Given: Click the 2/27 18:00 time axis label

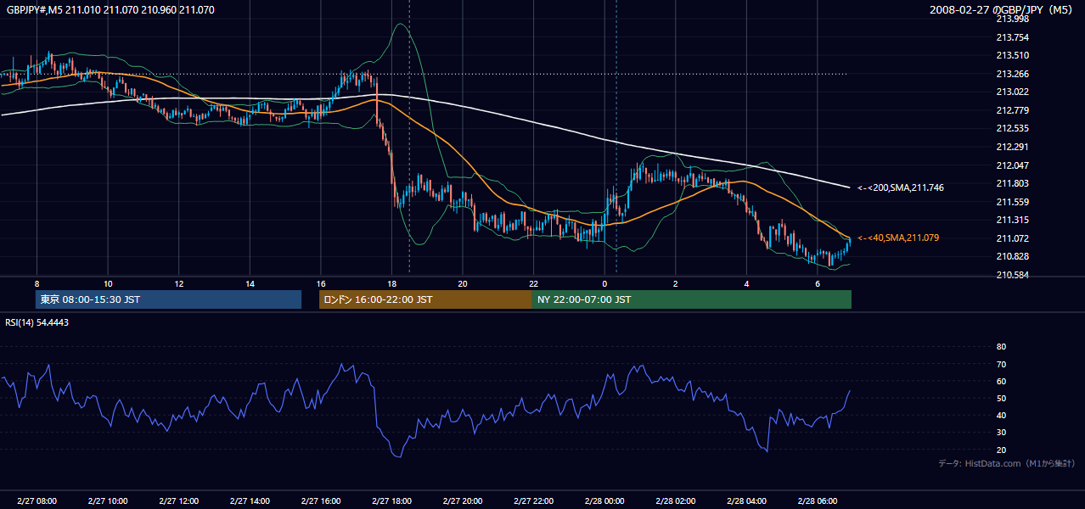Looking at the screenshot, I should (x=391, y=501).
